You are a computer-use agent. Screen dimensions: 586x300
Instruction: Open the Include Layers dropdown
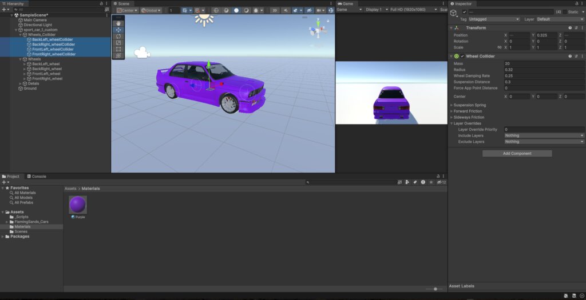tap(544, 135)
